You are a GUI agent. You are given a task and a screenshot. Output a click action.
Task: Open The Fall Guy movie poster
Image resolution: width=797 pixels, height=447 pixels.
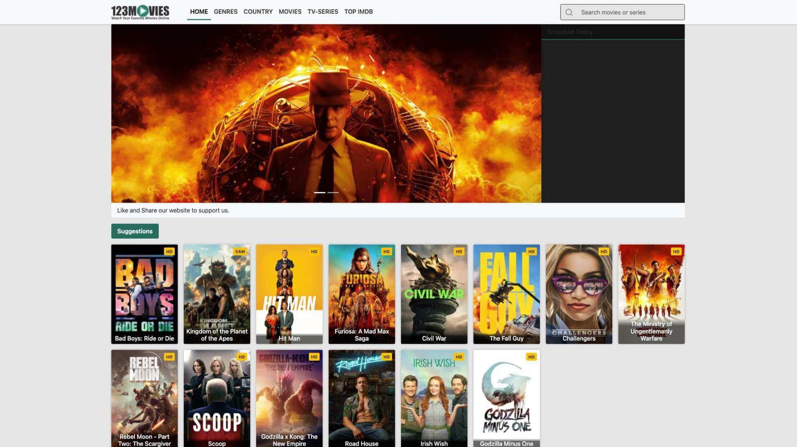[506, 294]
